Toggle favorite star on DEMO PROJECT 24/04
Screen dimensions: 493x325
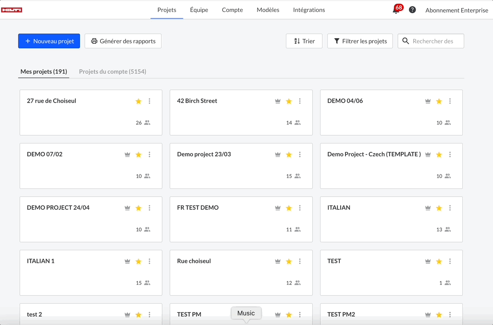[x=138, y=208]
